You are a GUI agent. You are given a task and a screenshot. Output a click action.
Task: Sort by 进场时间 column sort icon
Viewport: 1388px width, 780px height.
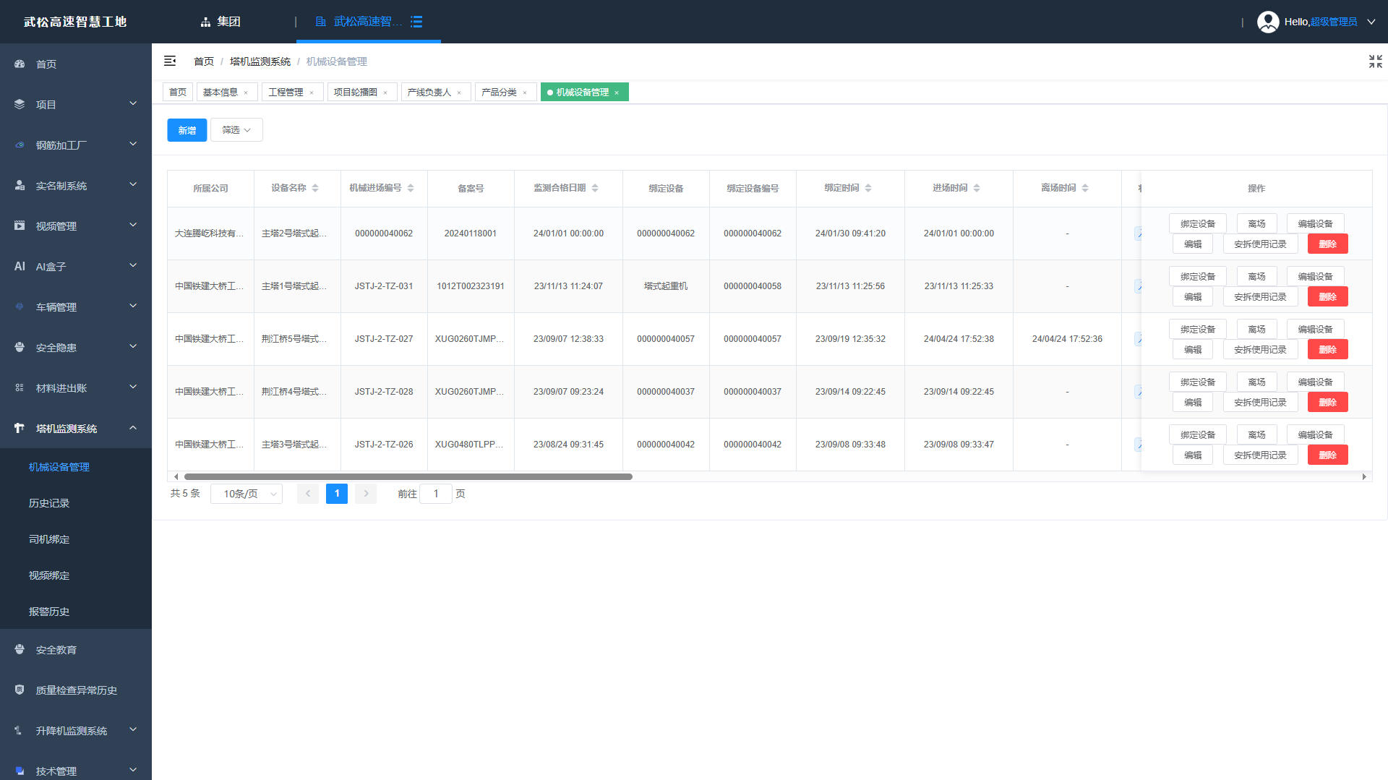click(977, 188)
